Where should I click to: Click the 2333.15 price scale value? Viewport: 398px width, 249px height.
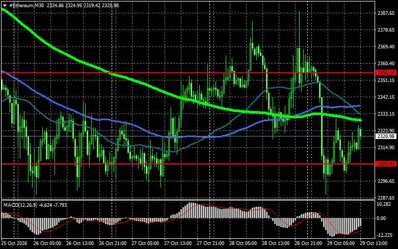coord(386,114)
